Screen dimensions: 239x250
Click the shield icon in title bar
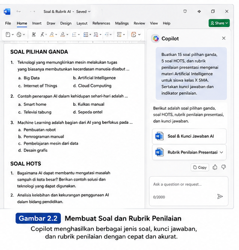tap(185, 11)
